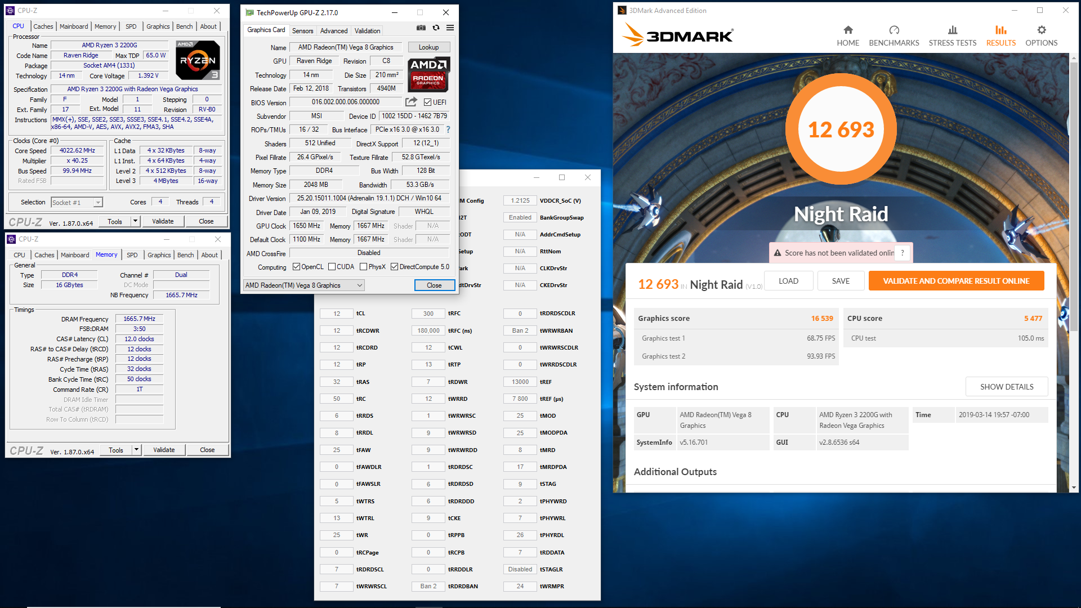Click the top CPU-Z window title icon

[x=10, y=10]
